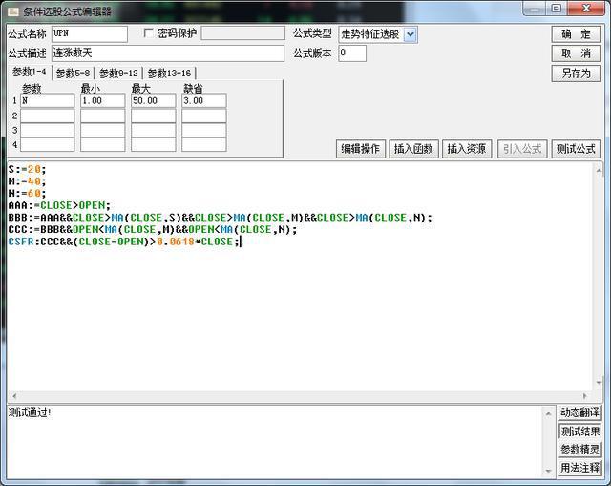Show the 动态翻译 panel
This screenshot has width=611, height=486.
(x=580, y=413)
